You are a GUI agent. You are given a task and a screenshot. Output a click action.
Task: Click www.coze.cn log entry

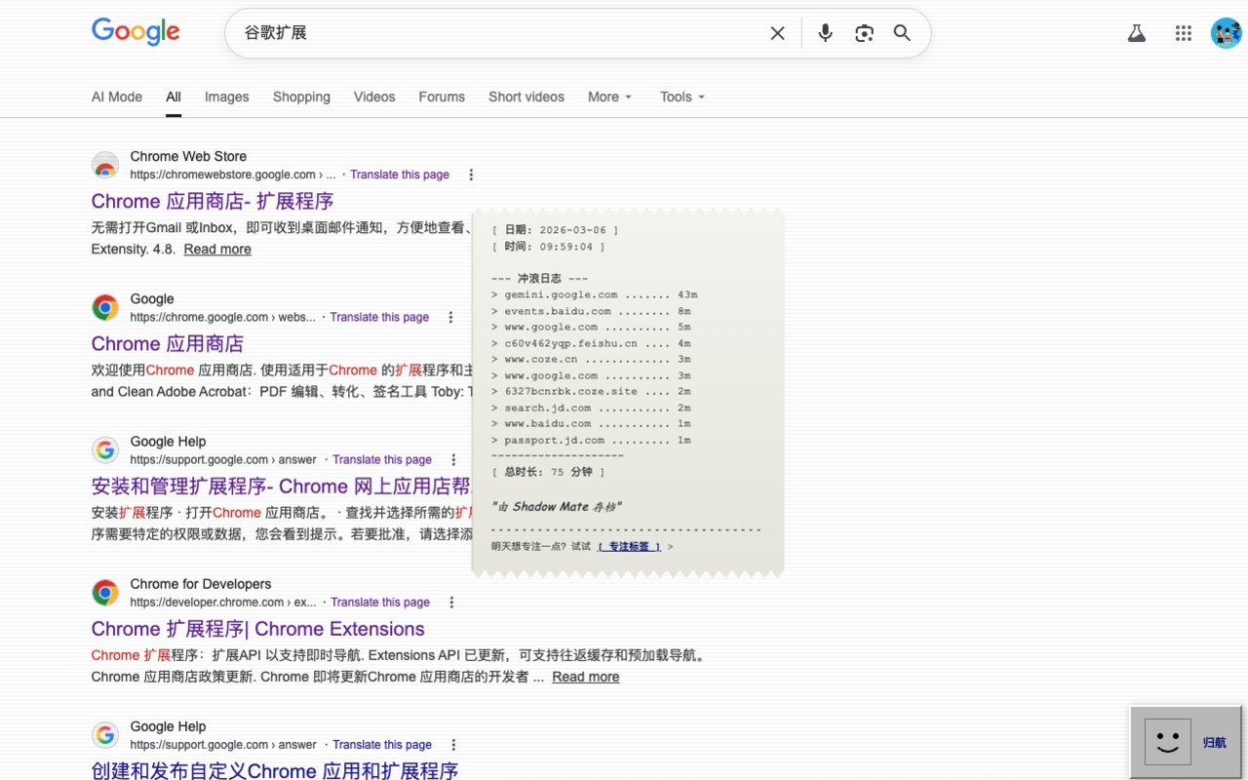592,359
